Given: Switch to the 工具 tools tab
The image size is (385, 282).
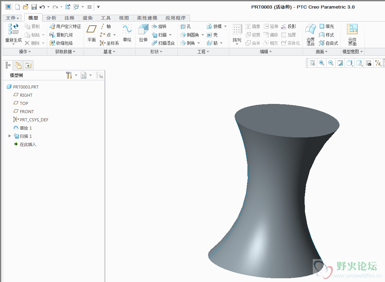Looking at the screenshot, I should [x=106, y=18].
